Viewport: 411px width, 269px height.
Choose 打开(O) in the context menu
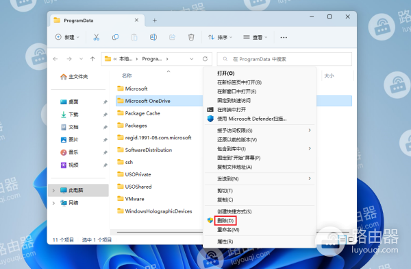coord(260,73)
